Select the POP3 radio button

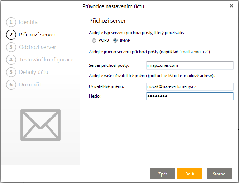[94, 40]
